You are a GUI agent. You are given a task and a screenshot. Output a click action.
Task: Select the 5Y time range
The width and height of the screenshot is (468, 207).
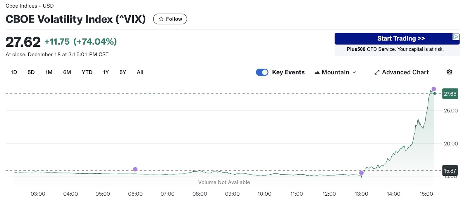point(123,72)
